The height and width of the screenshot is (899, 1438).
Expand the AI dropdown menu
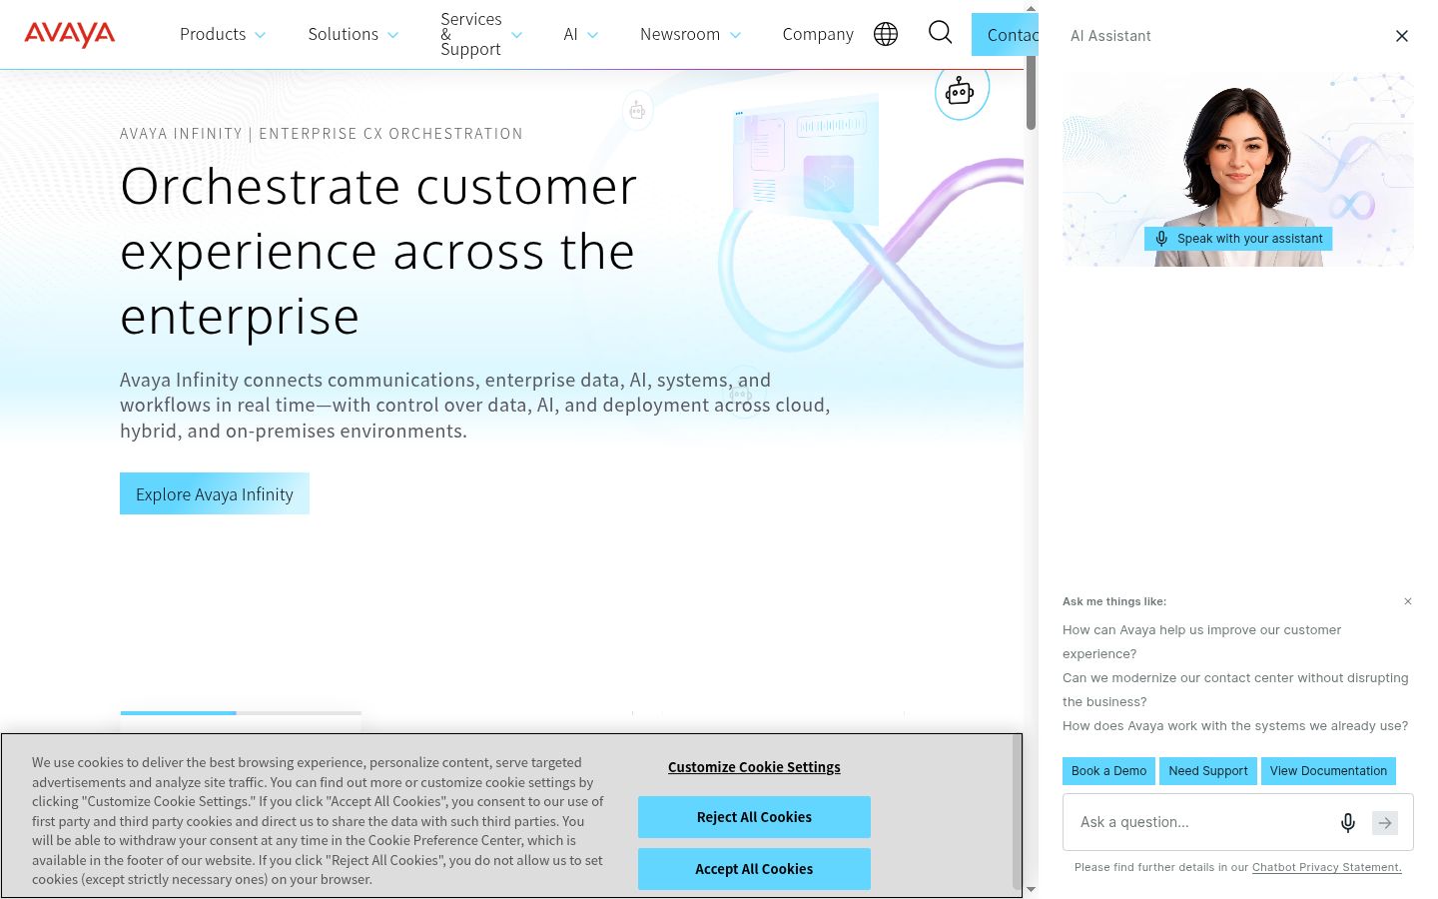pyautogui.click(x=581, y=34)
